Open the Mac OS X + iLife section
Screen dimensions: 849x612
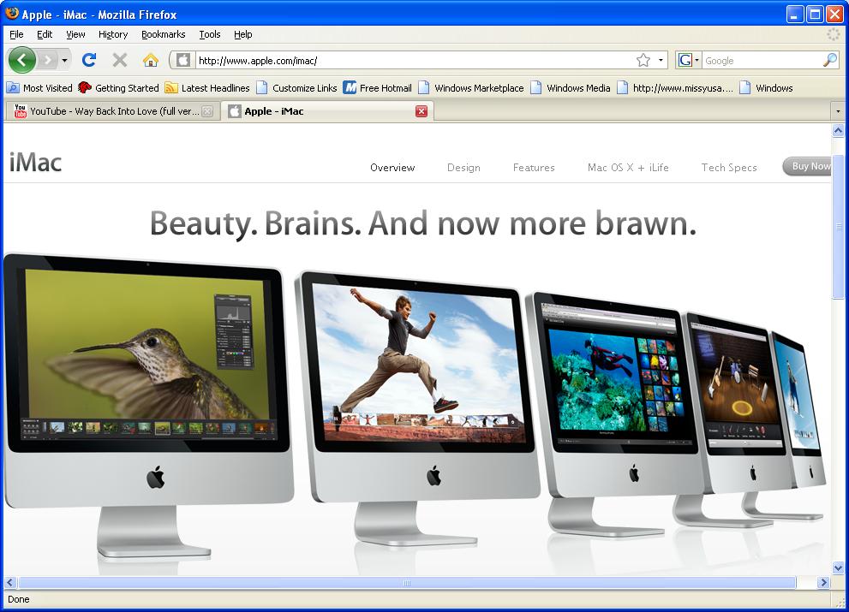coord(628,168)
